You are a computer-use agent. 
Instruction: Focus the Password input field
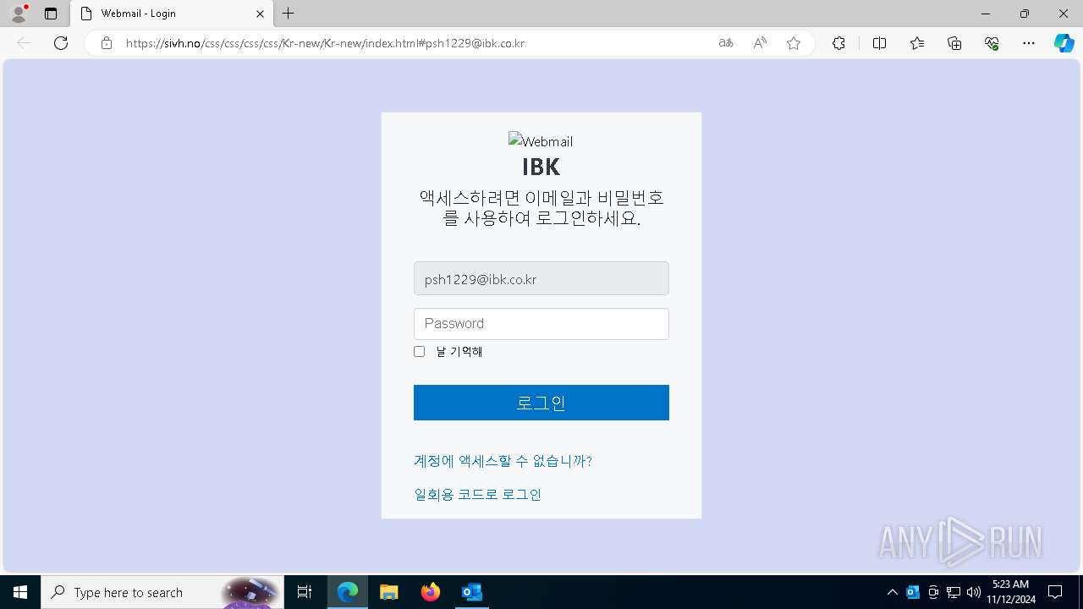point(541,324)
